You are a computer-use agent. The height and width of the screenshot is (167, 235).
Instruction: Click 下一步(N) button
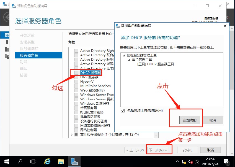coord(158,150)
